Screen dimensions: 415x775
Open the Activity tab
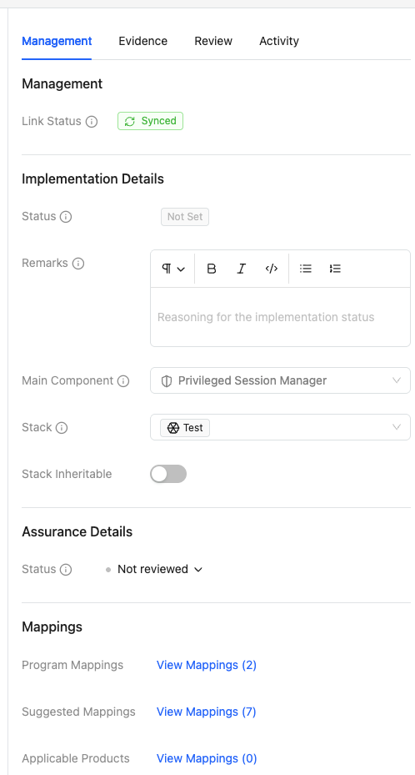pos(279,41)
